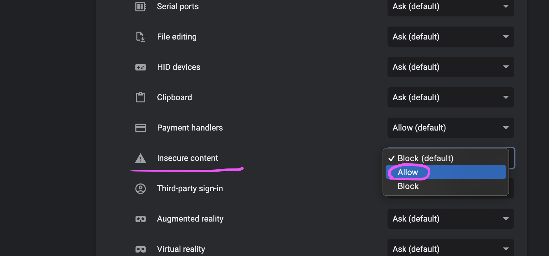Click the Augmented reality headset icon

pos(140,219)
